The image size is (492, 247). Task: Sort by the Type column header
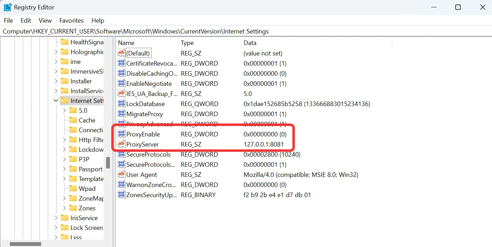(210, 43)
